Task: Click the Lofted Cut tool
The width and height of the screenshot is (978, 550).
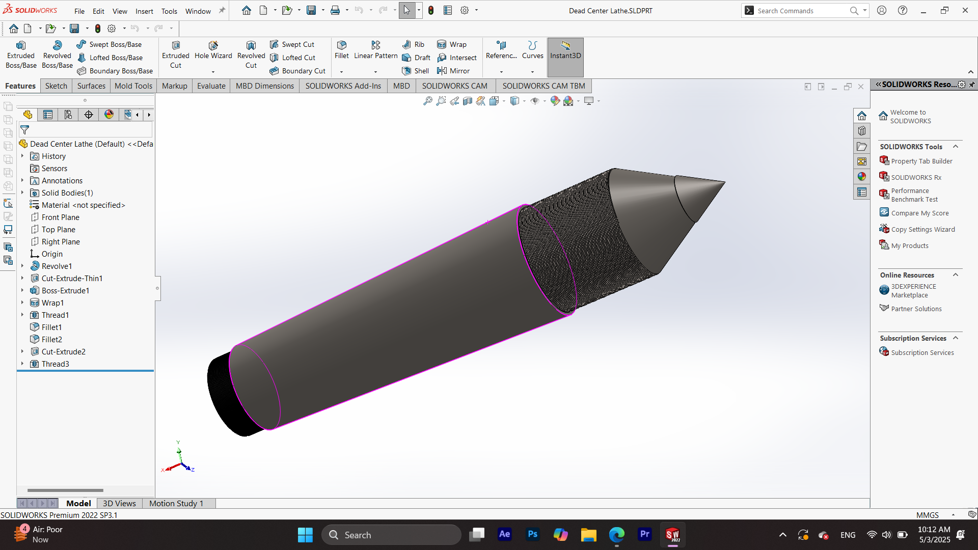Action: point(293,58)
